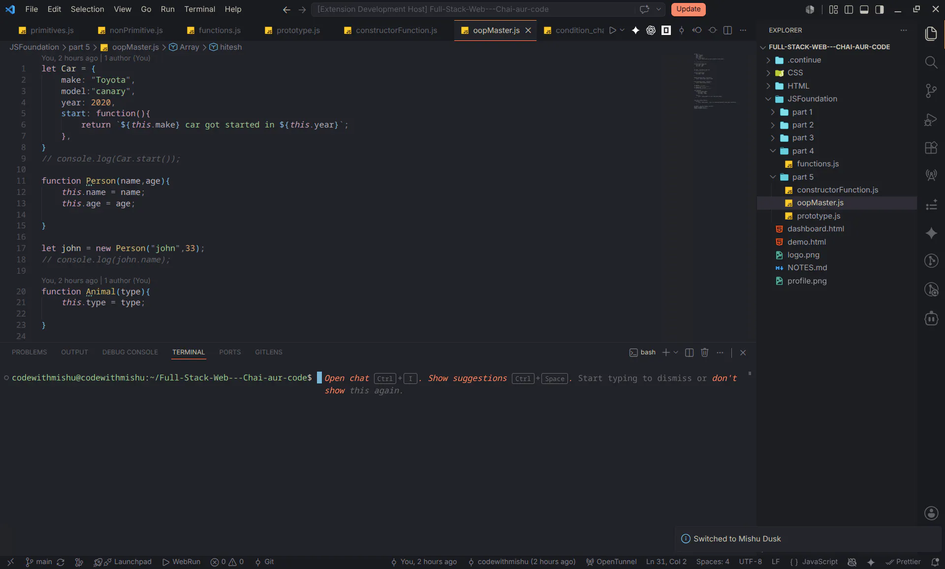Open the new terminal launch profile dropdown
The height and width of the screenshot is (569, 945).
click(x=675, y=352)
